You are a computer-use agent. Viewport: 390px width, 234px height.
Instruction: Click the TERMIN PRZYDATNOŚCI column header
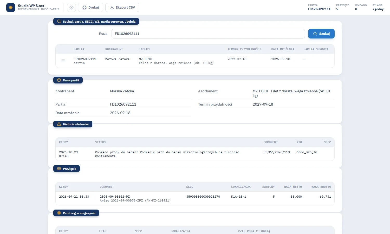click(244, 49)
